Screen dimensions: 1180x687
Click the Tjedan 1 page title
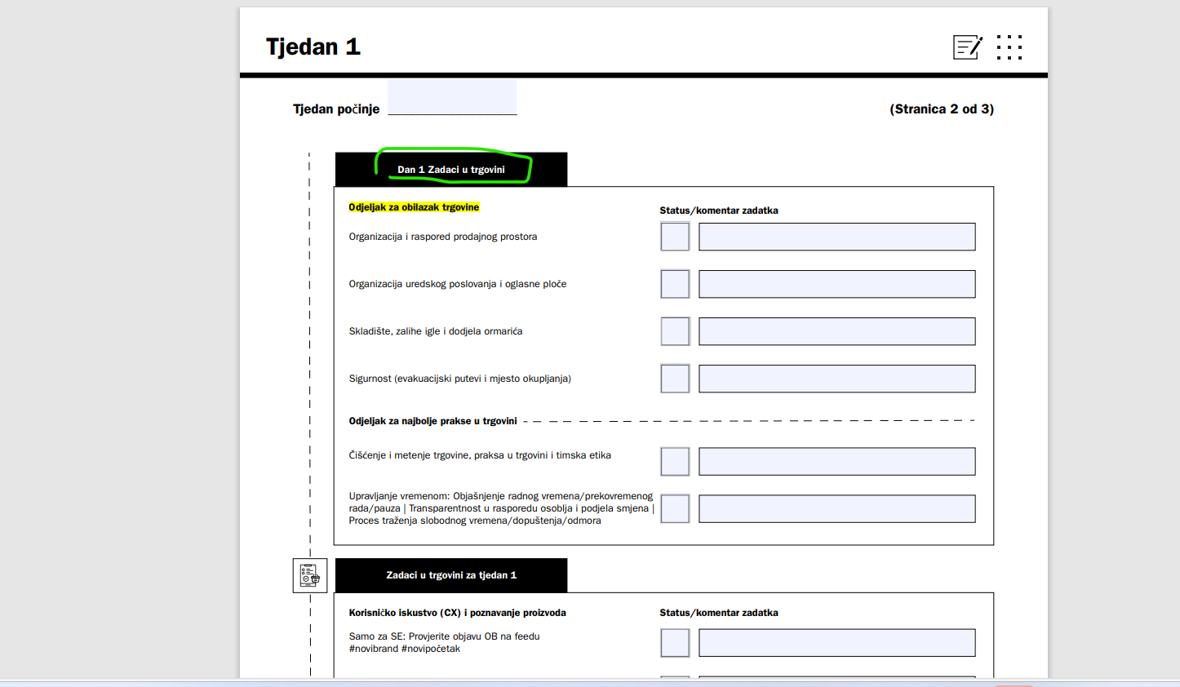pos(313,47)
